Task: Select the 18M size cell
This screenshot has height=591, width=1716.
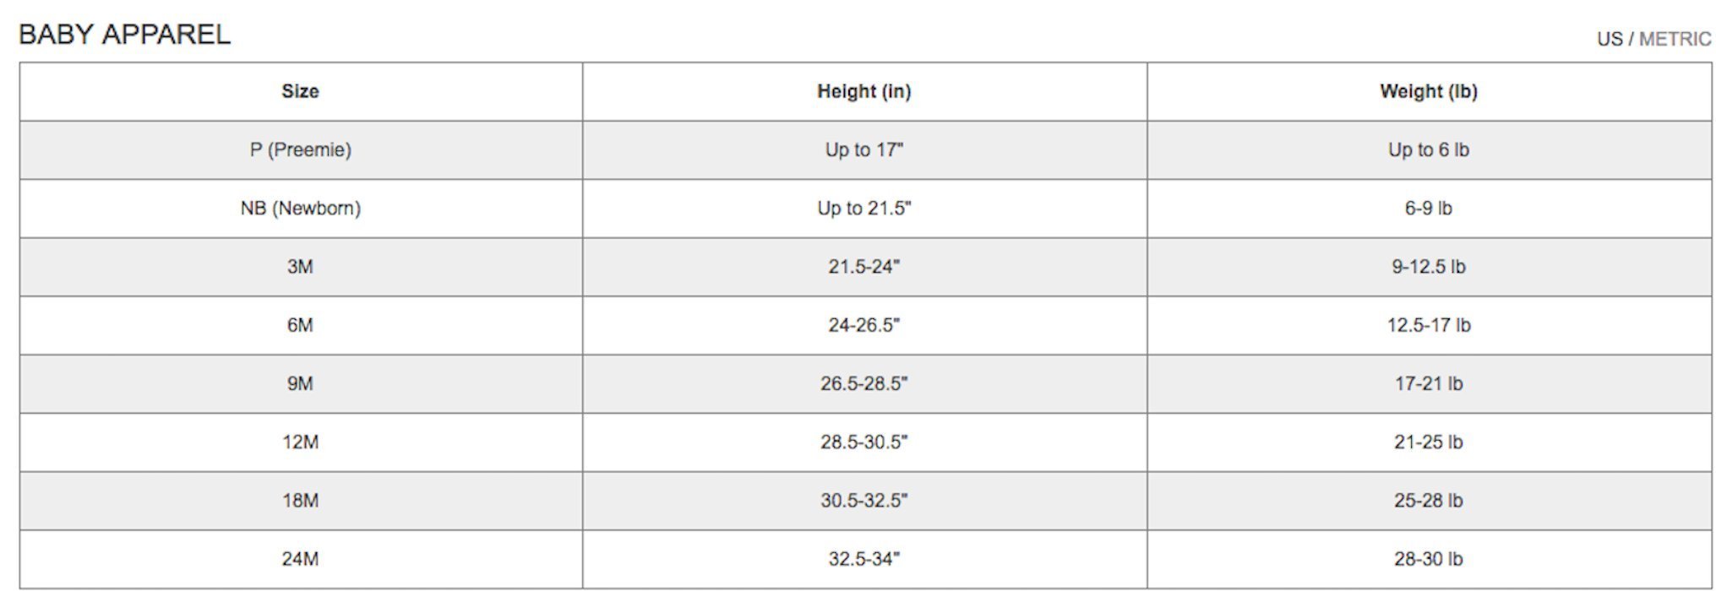Action: tap(300, 500)
